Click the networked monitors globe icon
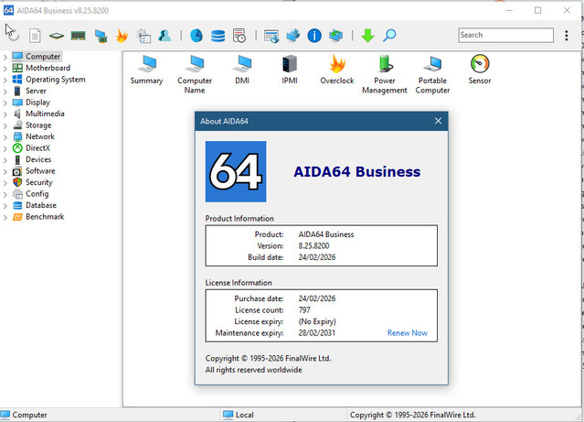Viewport: 584px width, 422px height. 293,36
